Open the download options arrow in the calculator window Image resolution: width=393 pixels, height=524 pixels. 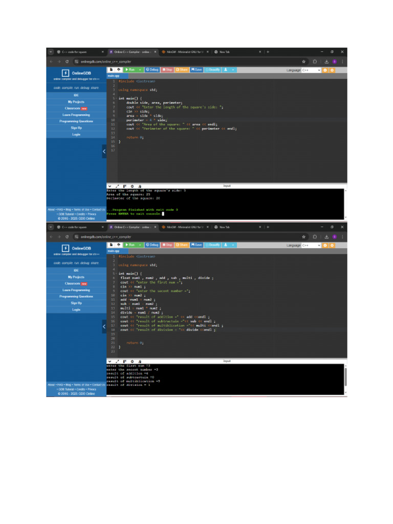(233, 245)
